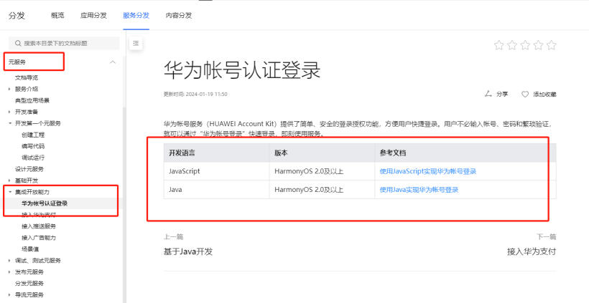Screen dimensions: 589x303
Task: Click the 分发 heading in the top bar
Action: coord(17,16)
